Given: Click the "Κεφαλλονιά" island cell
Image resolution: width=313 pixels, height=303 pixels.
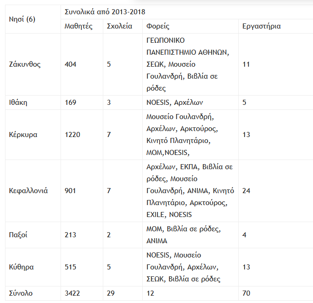Looking at the screenshot, I should click(x=28, y=190).
